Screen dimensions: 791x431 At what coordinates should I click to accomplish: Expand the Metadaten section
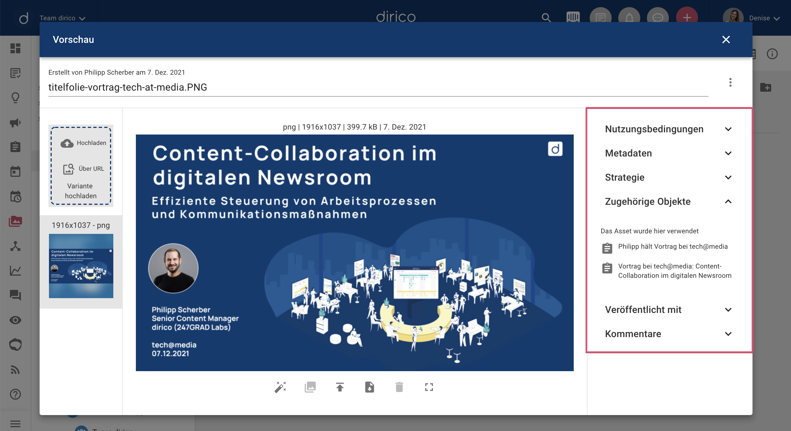click(x=669, y=153)
